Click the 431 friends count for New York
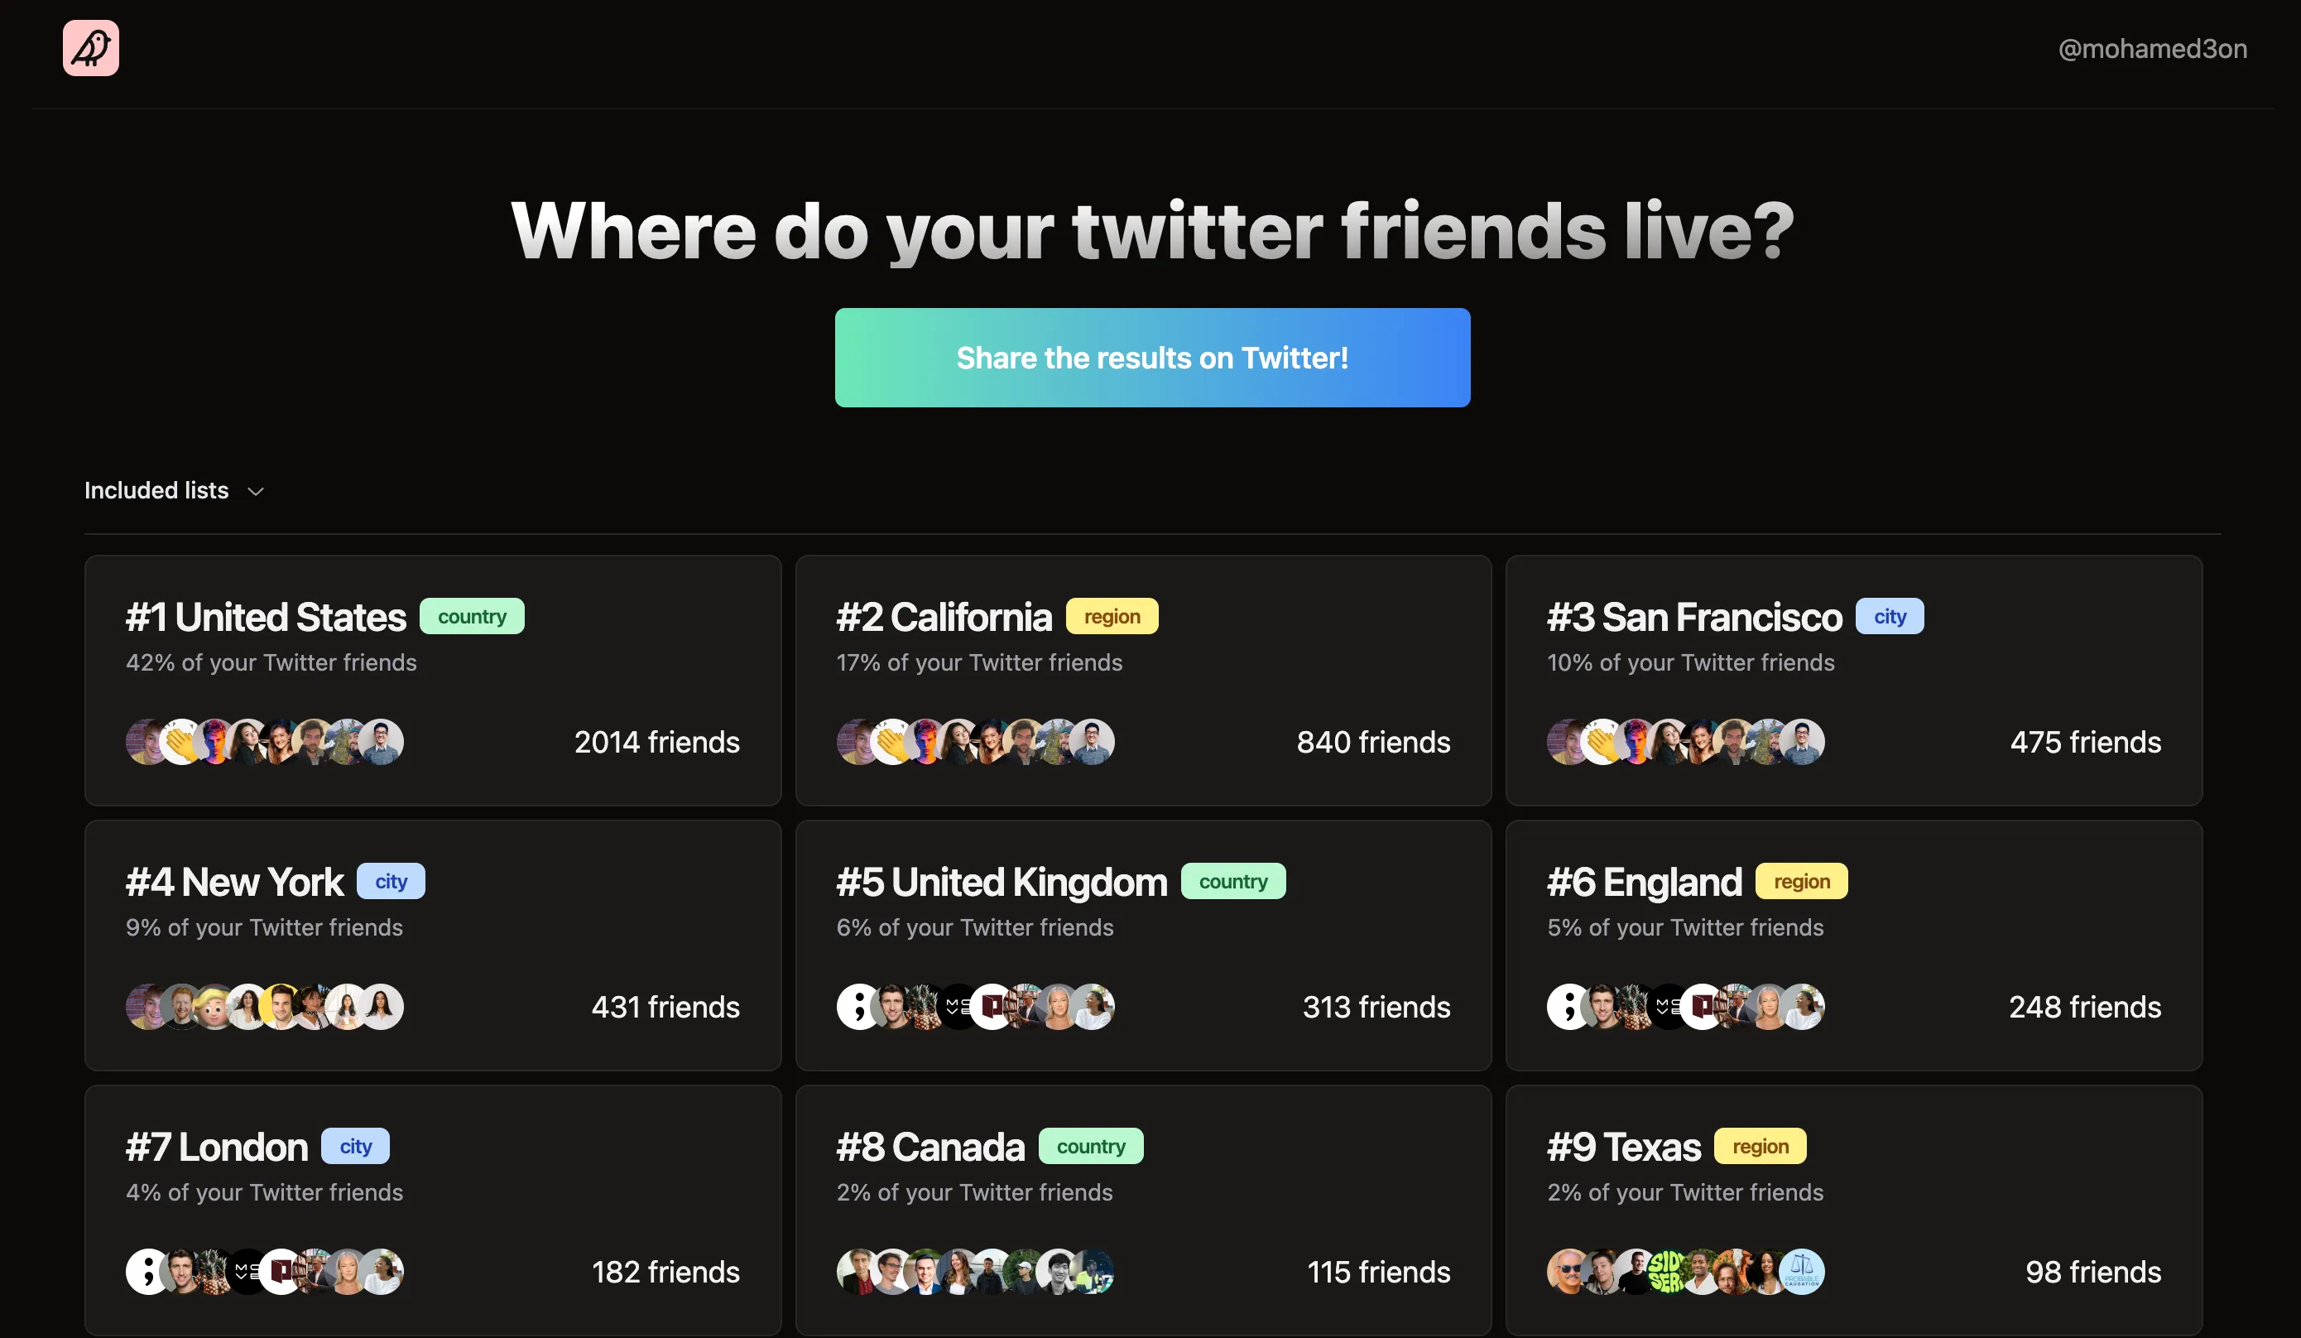 (x=665, y=1007)
